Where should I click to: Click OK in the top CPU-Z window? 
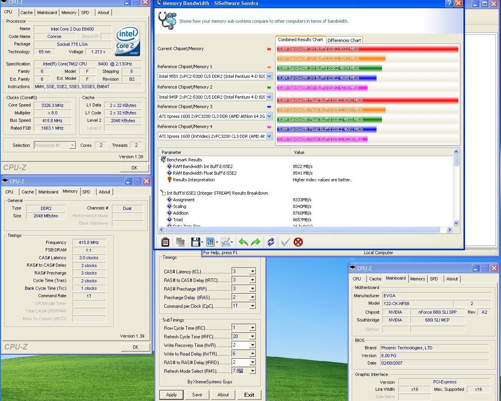[x=134, y=168]
